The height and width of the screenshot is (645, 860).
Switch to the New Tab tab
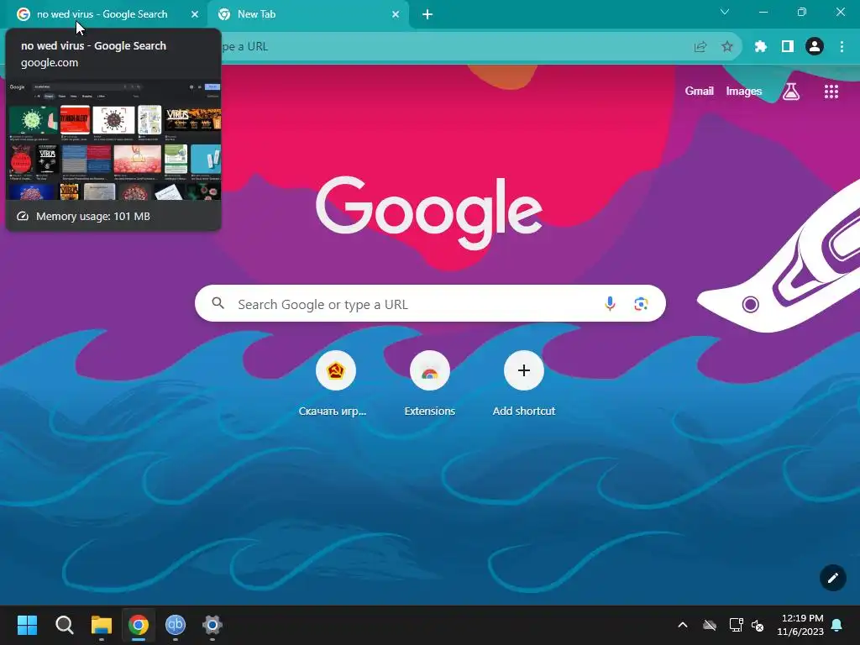click(307, 14)
